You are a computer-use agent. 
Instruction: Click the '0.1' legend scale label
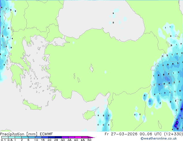pos(3,140)
